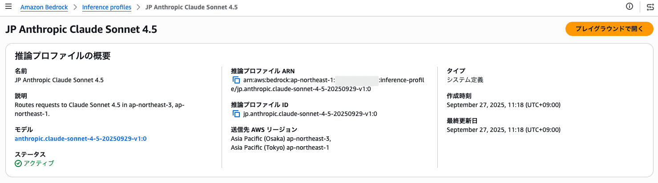This screenshot has height=183, width=658.
Task: Copy the inference profile ARN
Action: (236, 80)
